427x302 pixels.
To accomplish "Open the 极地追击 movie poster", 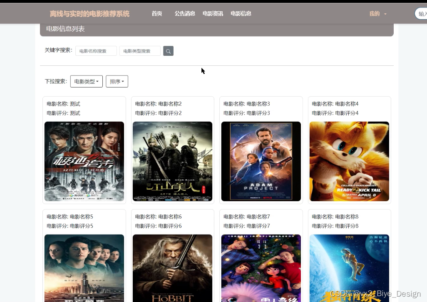I will (x=84, y=161).
